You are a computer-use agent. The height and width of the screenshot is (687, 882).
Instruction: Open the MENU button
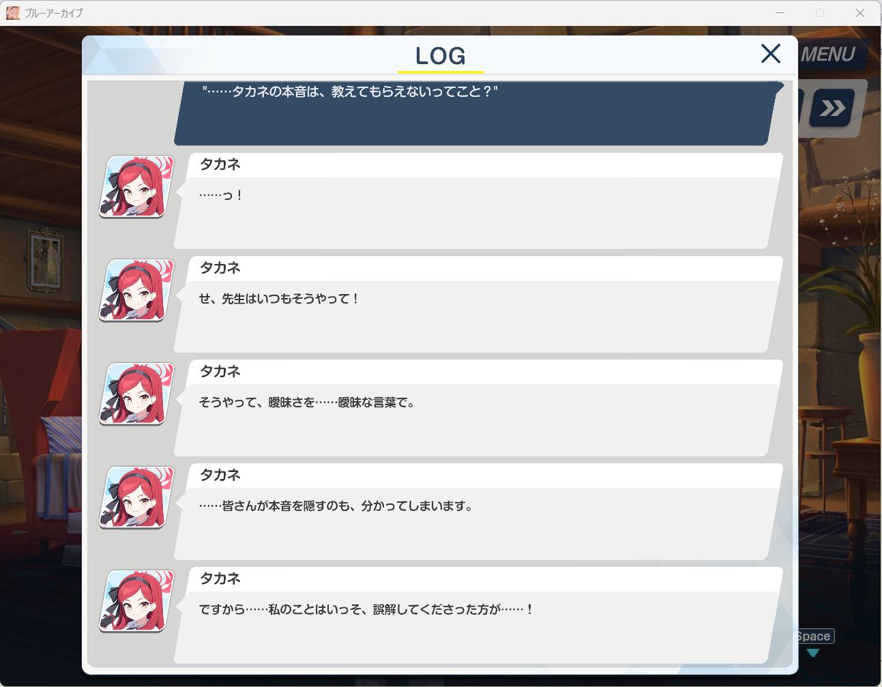829,54
